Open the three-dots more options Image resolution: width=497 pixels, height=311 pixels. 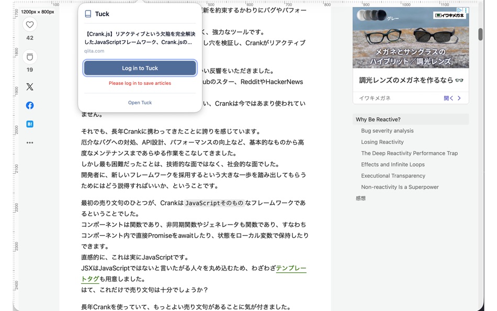tap(30, 143)
